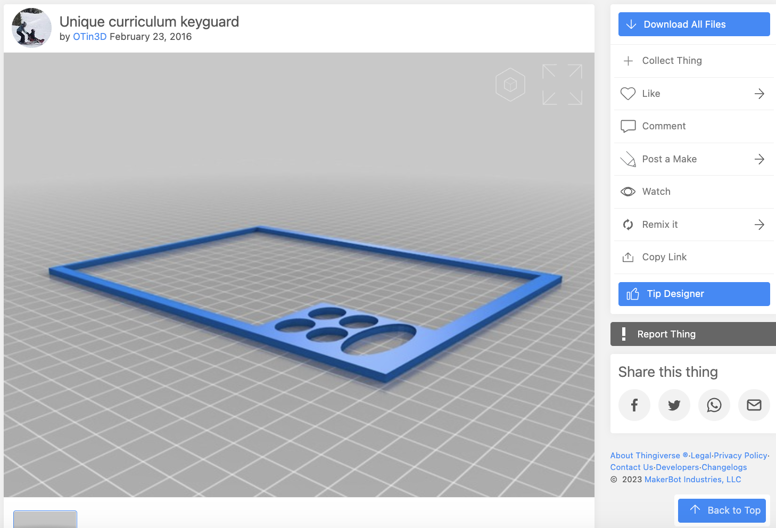Share the thing on Twitter
This screenshot has width=776, height=528.
[674, 405]
